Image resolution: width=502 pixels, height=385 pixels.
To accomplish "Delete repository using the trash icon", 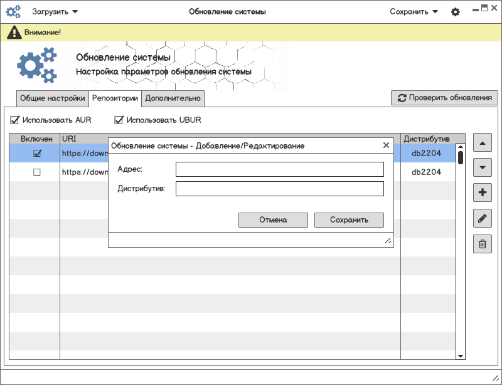I will 482,243.
